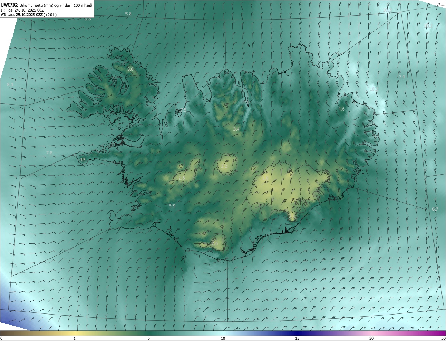Click the UWC/IG Úrkomumætti title line
The width and height of the screenshot is (446, 341).
click(x=46, y=5)
